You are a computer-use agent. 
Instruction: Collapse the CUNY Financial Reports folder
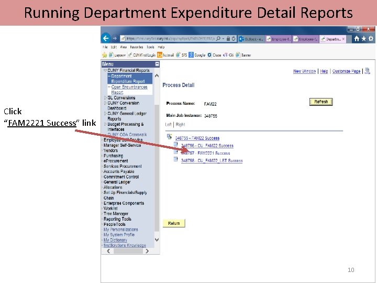[105, 70]
